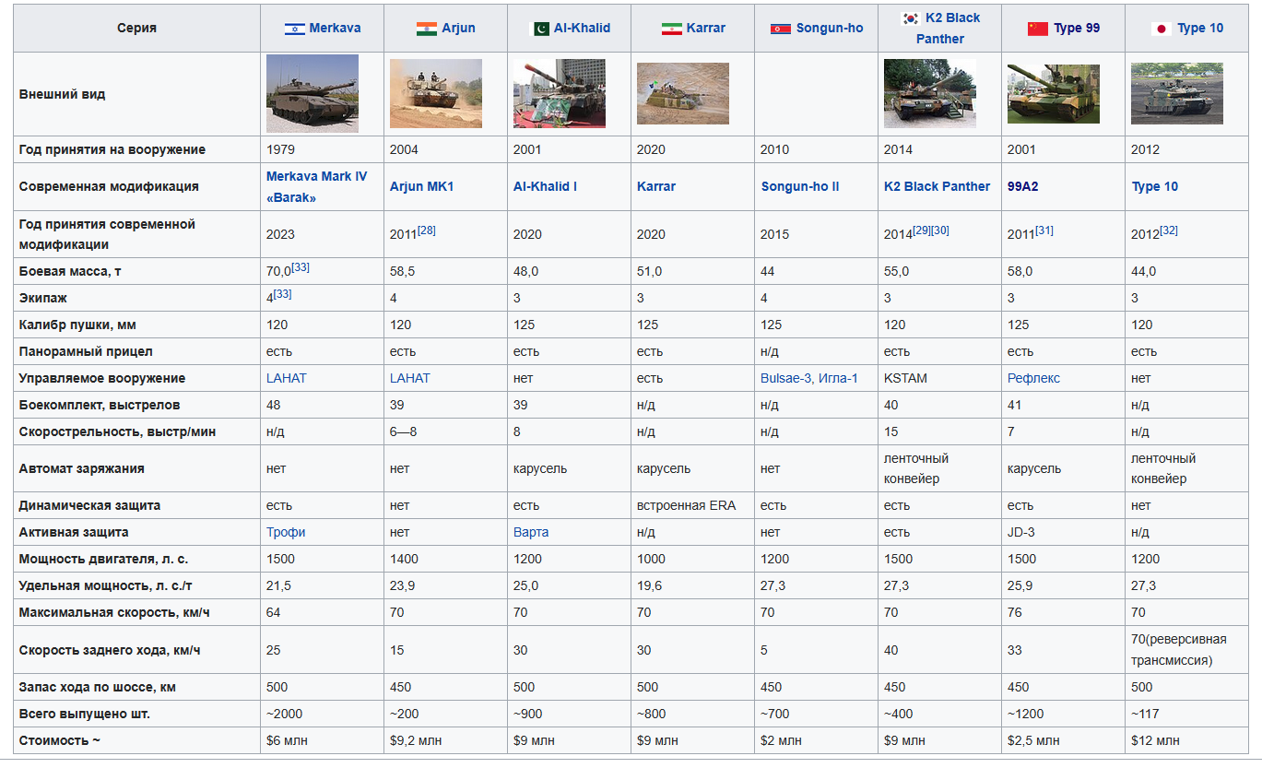
Task: Follow the Al-Khalid header link
Action: tap(582, 28)
